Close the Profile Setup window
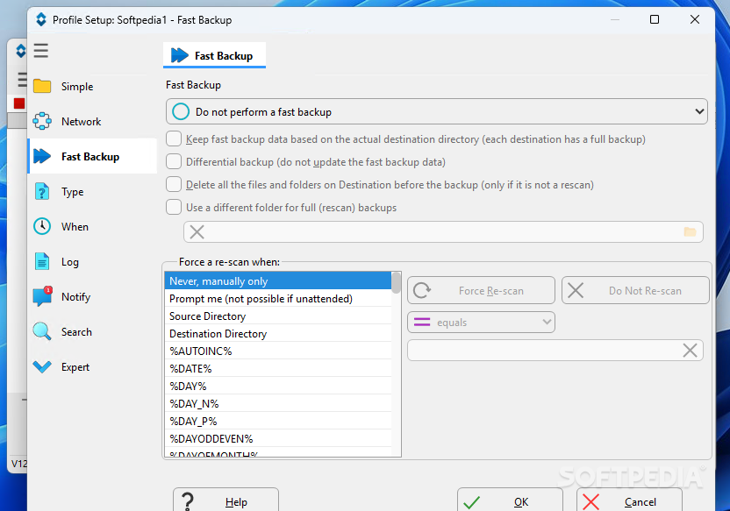 coord(695,19)
